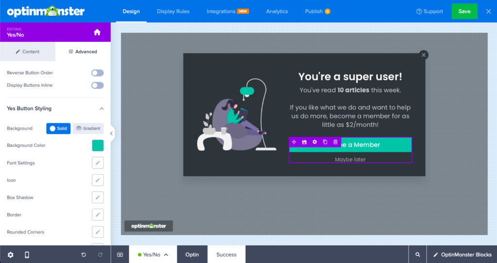The image size is (497, 263).
Task: Save block via block toolbar disk icon
Action: [x=304, y=142]
